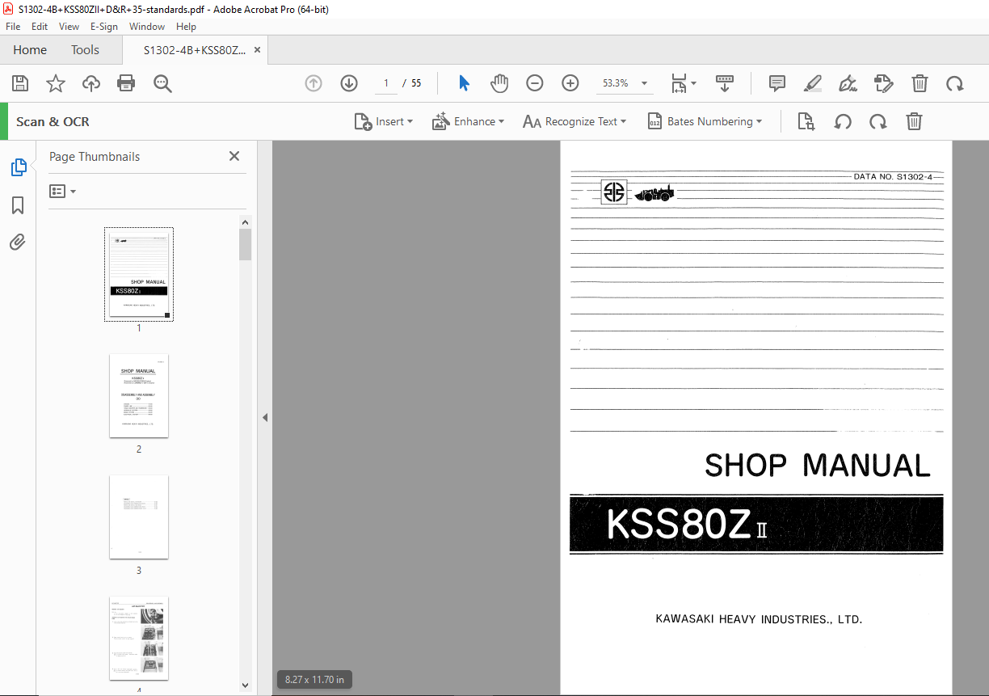Image resolution: width=989 pixels, height=696 pixels.
Task: Collapse the left navigation pane arrow
Action: click(x=265, y=417)
